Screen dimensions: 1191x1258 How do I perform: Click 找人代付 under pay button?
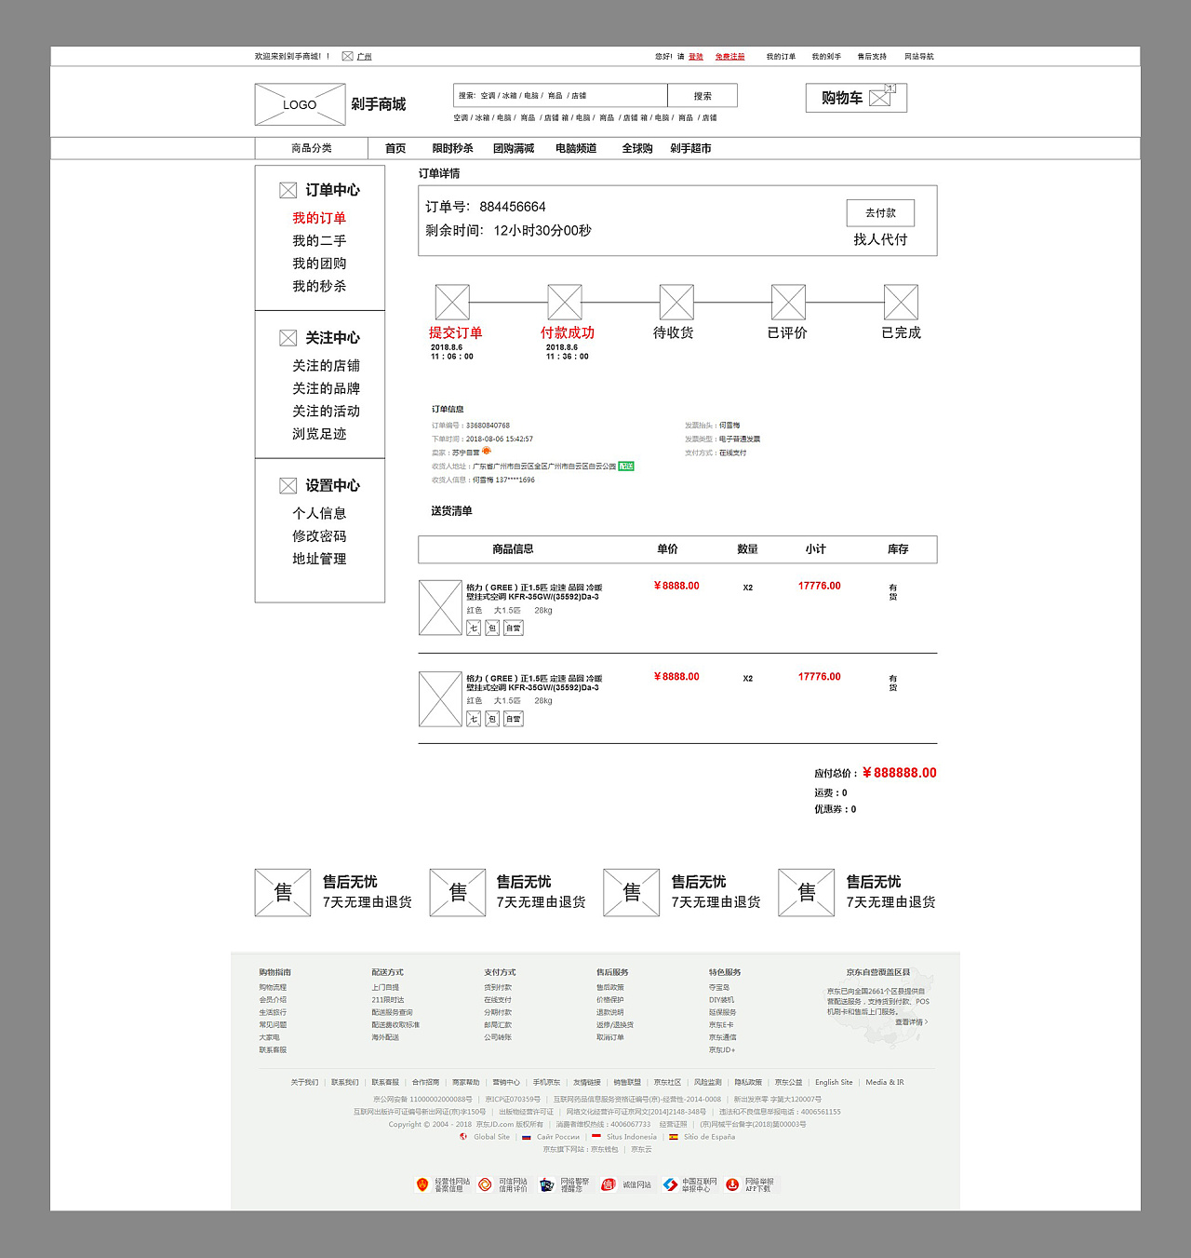tap(880, 240)
